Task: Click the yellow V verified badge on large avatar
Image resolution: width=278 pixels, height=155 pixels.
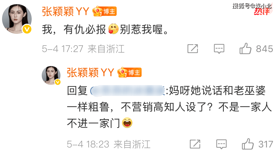Action: coord(27,29)
